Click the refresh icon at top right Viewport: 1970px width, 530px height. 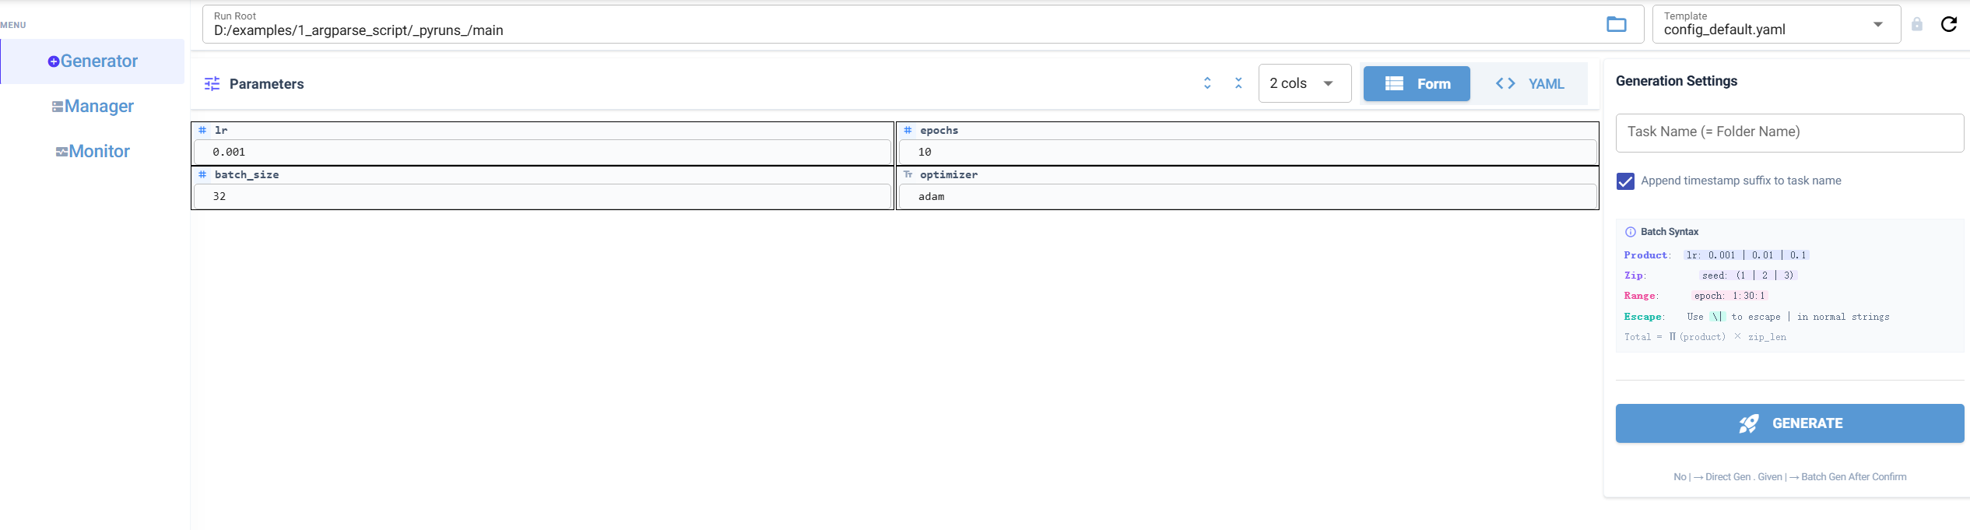point(1948,24)
